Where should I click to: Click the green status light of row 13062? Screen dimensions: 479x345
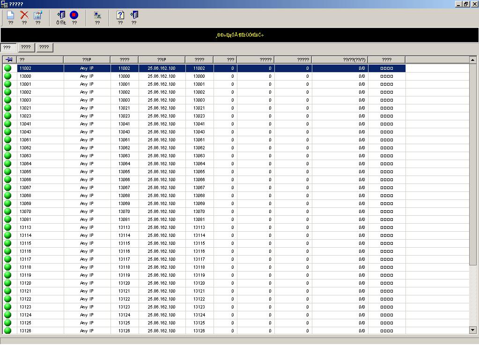7,147
